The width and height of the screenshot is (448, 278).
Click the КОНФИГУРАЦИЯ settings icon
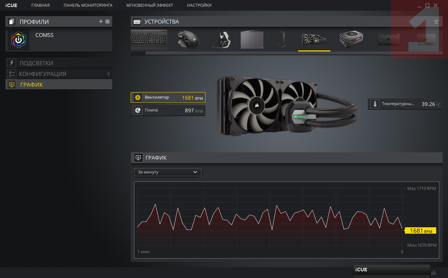(x=12, y=74)
